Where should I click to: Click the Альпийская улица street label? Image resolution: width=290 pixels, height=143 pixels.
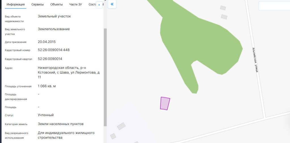point(255,60)
